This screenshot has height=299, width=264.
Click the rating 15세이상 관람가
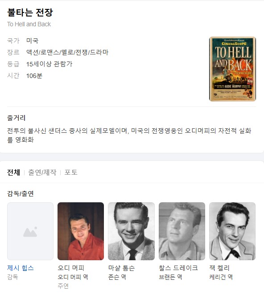click(49, 64)
